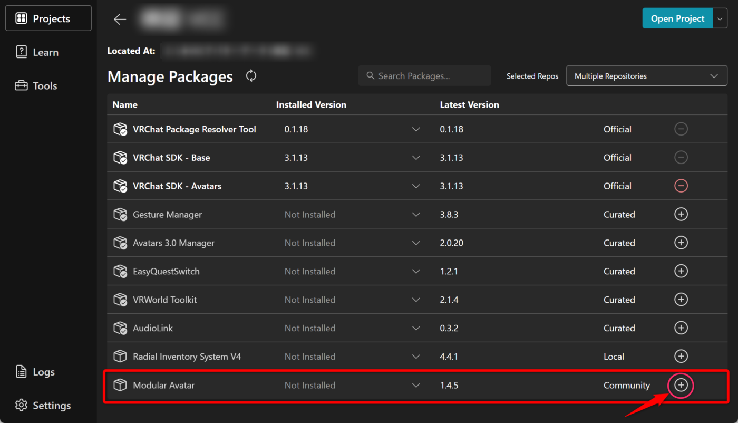Open version dropdown for AudioLink

pos(416,329)
